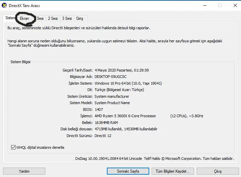
Task: Click the İşletim Sistemi label
Action: 80,83
